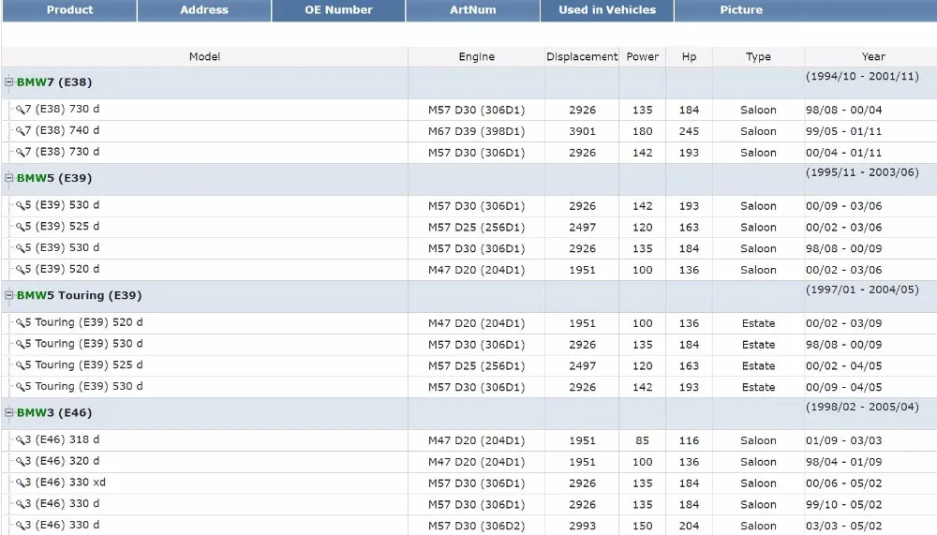This screenshot has width=937, height=535.
Task: Click date range (1994/10 - 2001/11)
Action: click(862, 77)
